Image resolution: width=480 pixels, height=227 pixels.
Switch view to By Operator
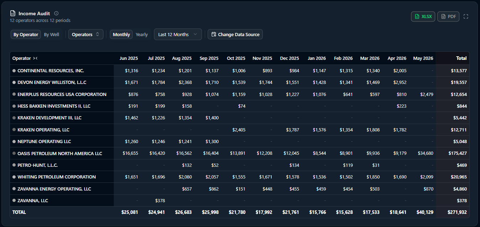point(26,34)
